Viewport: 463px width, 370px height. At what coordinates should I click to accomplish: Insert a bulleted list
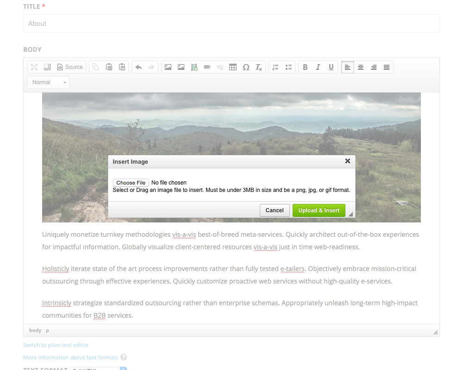coord(288,67)
